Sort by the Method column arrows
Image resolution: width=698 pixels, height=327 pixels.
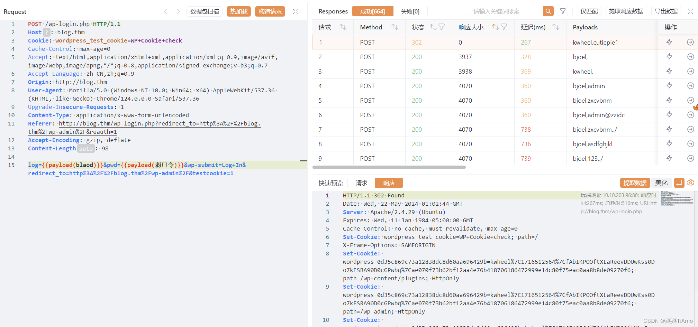(395, 27)
